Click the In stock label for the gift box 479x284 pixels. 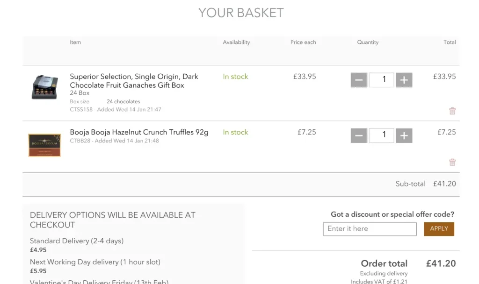(235, 77)
